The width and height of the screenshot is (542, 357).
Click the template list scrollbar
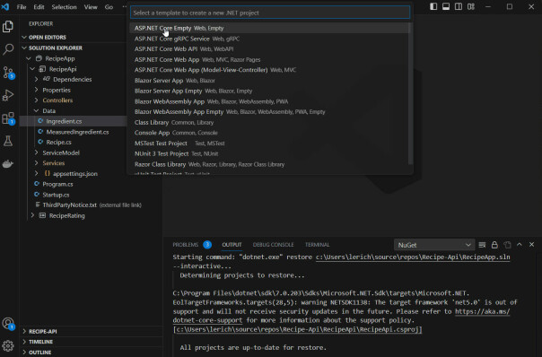coord(410,93)
